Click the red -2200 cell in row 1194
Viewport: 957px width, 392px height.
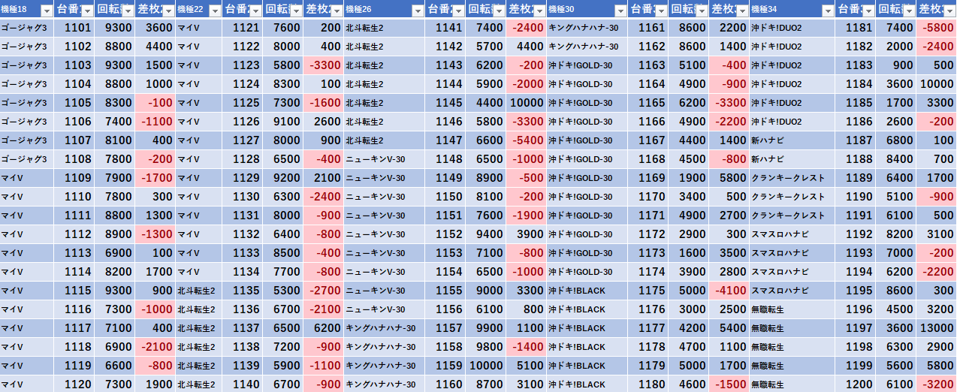coord(936,272)
